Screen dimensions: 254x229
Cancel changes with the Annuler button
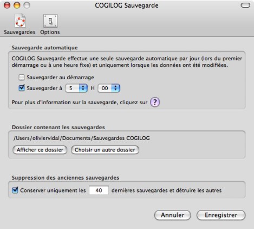[x=173, y=215]
